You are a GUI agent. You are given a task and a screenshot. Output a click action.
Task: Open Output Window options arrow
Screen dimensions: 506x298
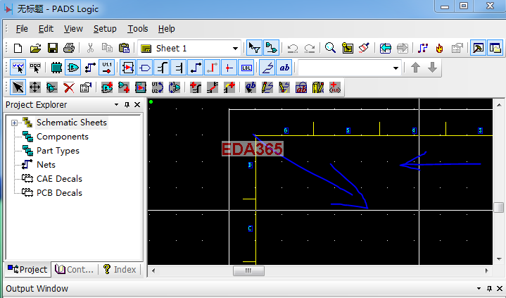(479, 288)
